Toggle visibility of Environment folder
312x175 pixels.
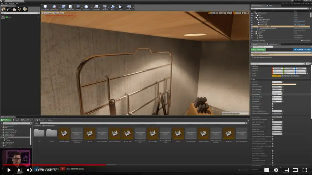point(252,14)
